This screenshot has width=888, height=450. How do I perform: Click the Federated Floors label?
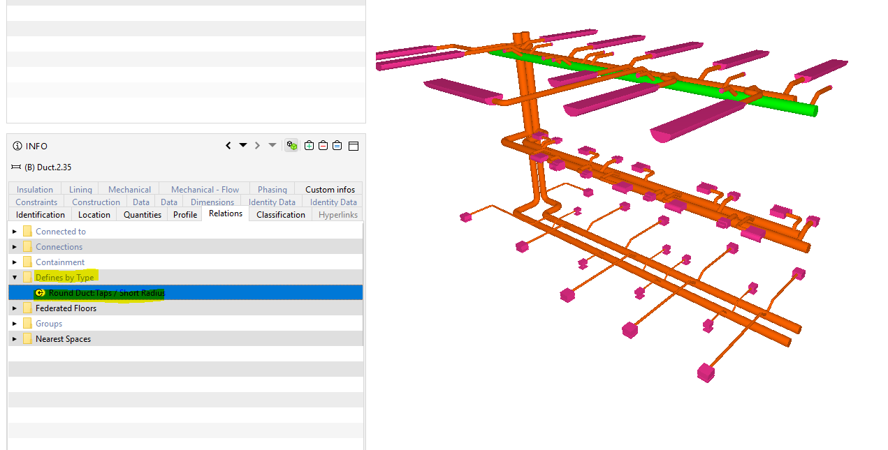(66, 308)
